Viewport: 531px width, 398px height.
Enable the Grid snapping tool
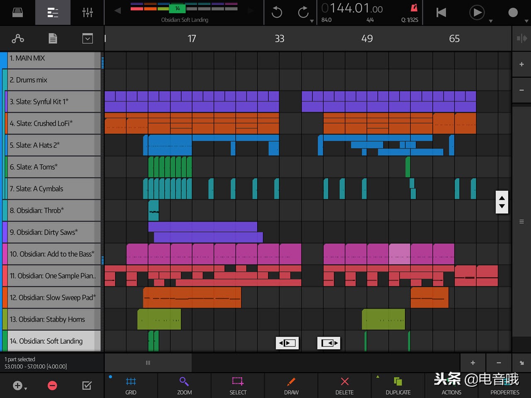(131, 385)
